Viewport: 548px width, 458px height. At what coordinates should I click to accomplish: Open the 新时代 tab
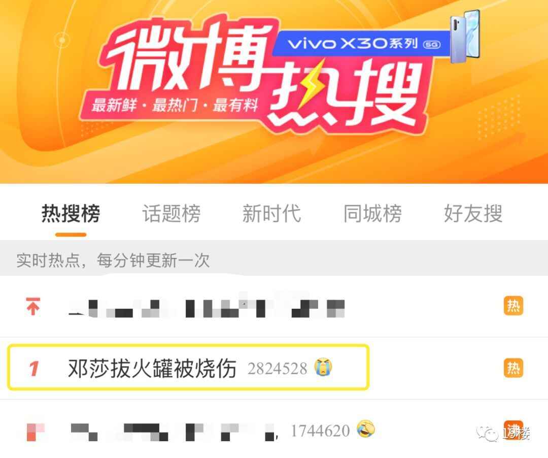point(271,213)
